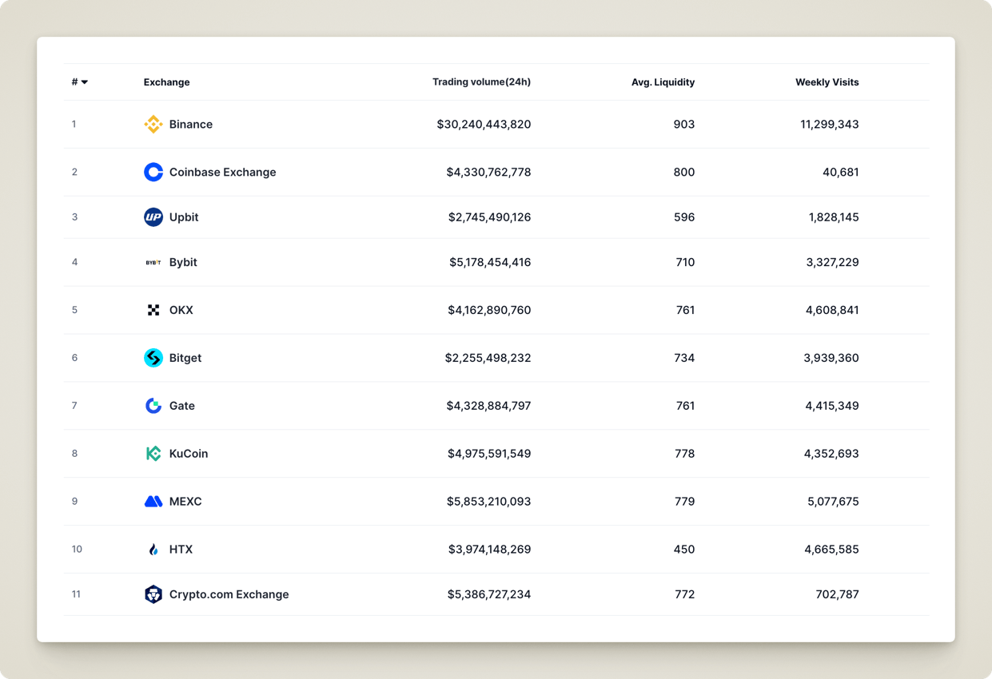Click the Exchange column header
This screenshot has height=679, width=992.
click(x=166, y=81)
